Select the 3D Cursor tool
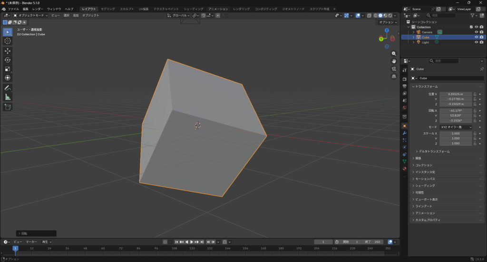Viewport: 487px width, 262px height. click(8, 41)
